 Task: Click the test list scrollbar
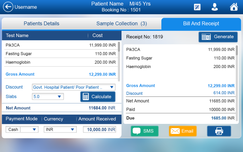119,47
